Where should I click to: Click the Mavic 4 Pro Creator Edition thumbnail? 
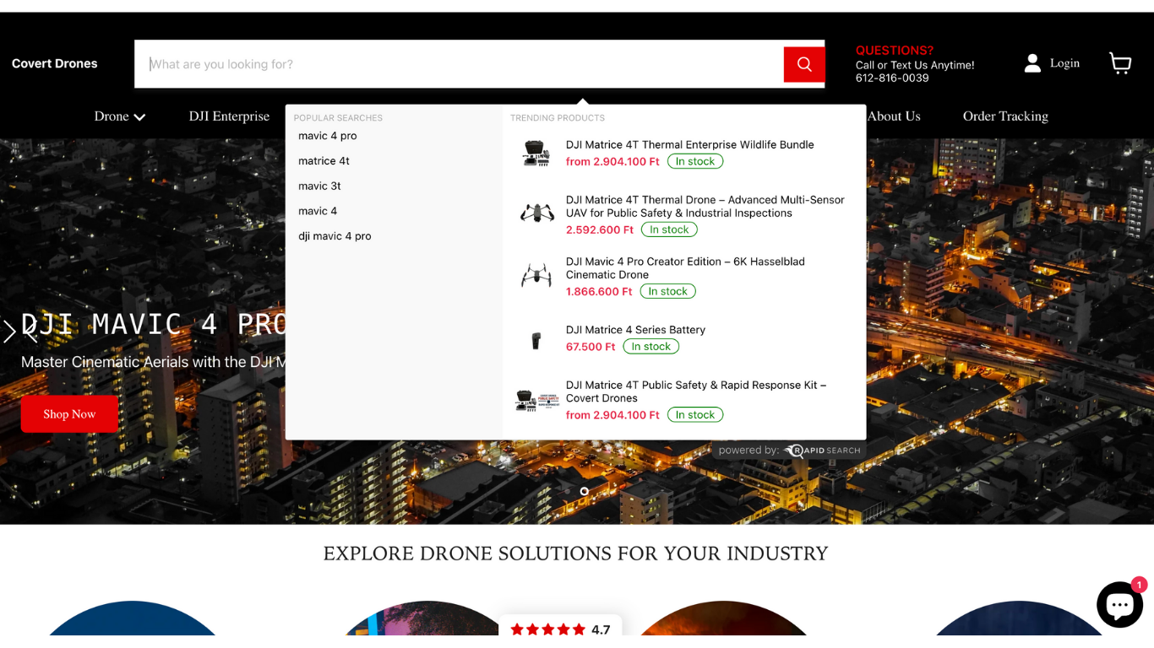(x=536, y=275)
